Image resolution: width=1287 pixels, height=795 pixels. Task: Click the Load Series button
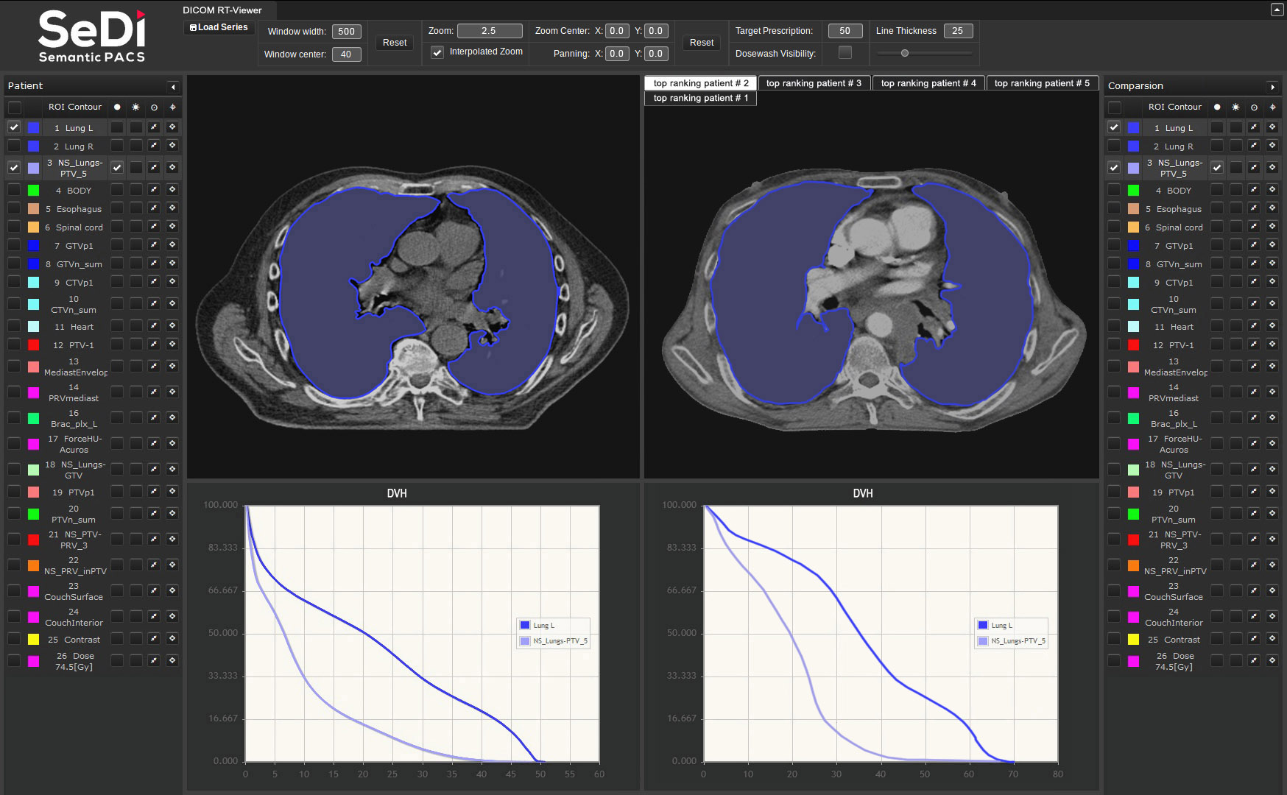point(219,27)
